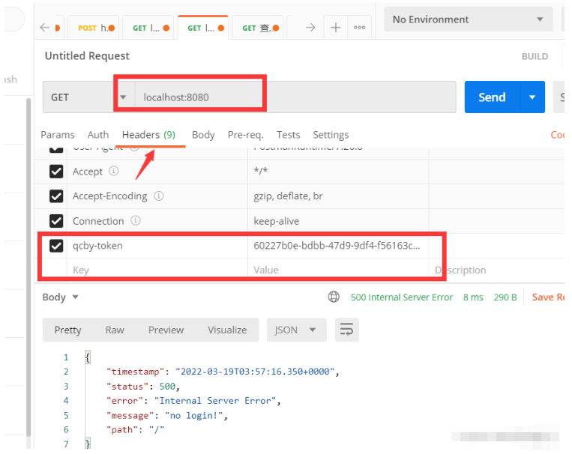Click the network globe icon
Screen dimensions: 572x454
click(334, 297)
